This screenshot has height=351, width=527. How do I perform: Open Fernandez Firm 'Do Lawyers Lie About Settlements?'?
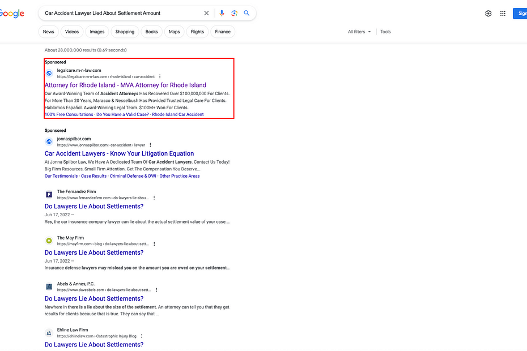pyautogui.click(x=94, y=206)
